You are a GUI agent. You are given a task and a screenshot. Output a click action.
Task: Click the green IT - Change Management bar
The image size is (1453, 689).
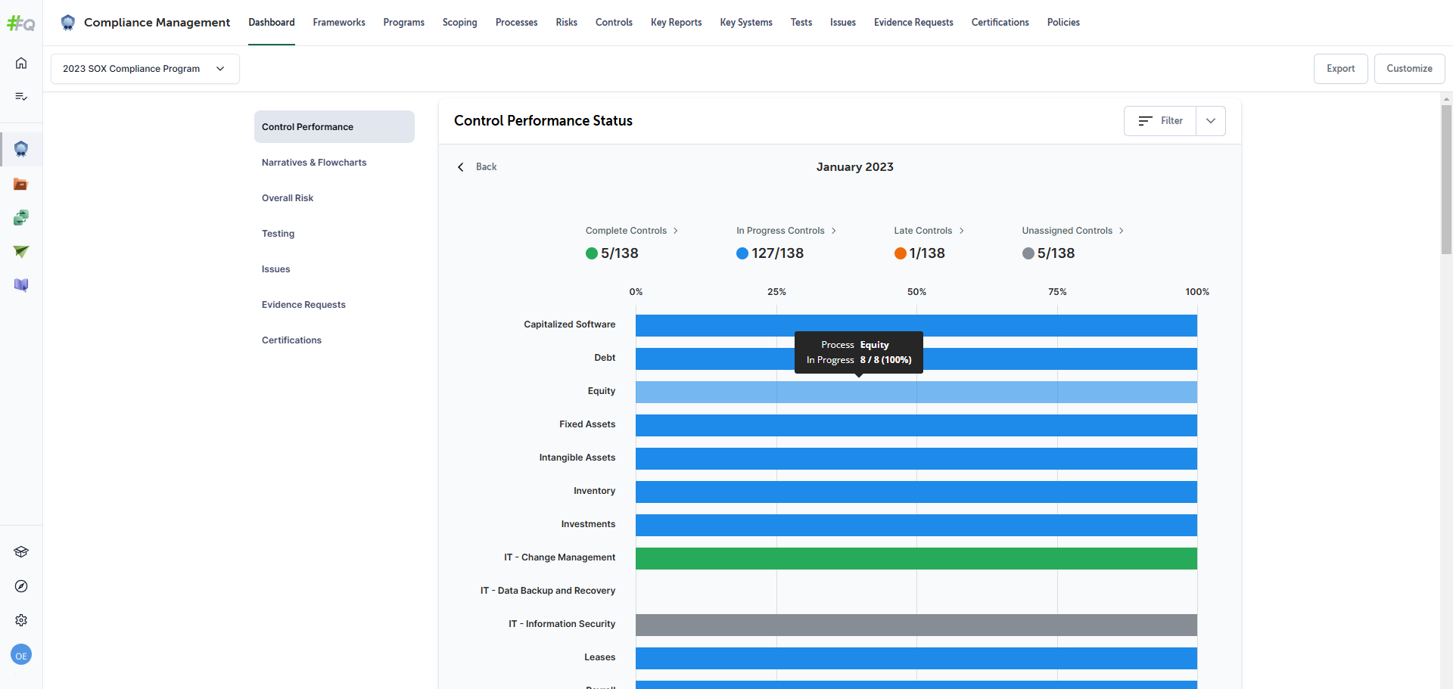click(x=916, y=558)
